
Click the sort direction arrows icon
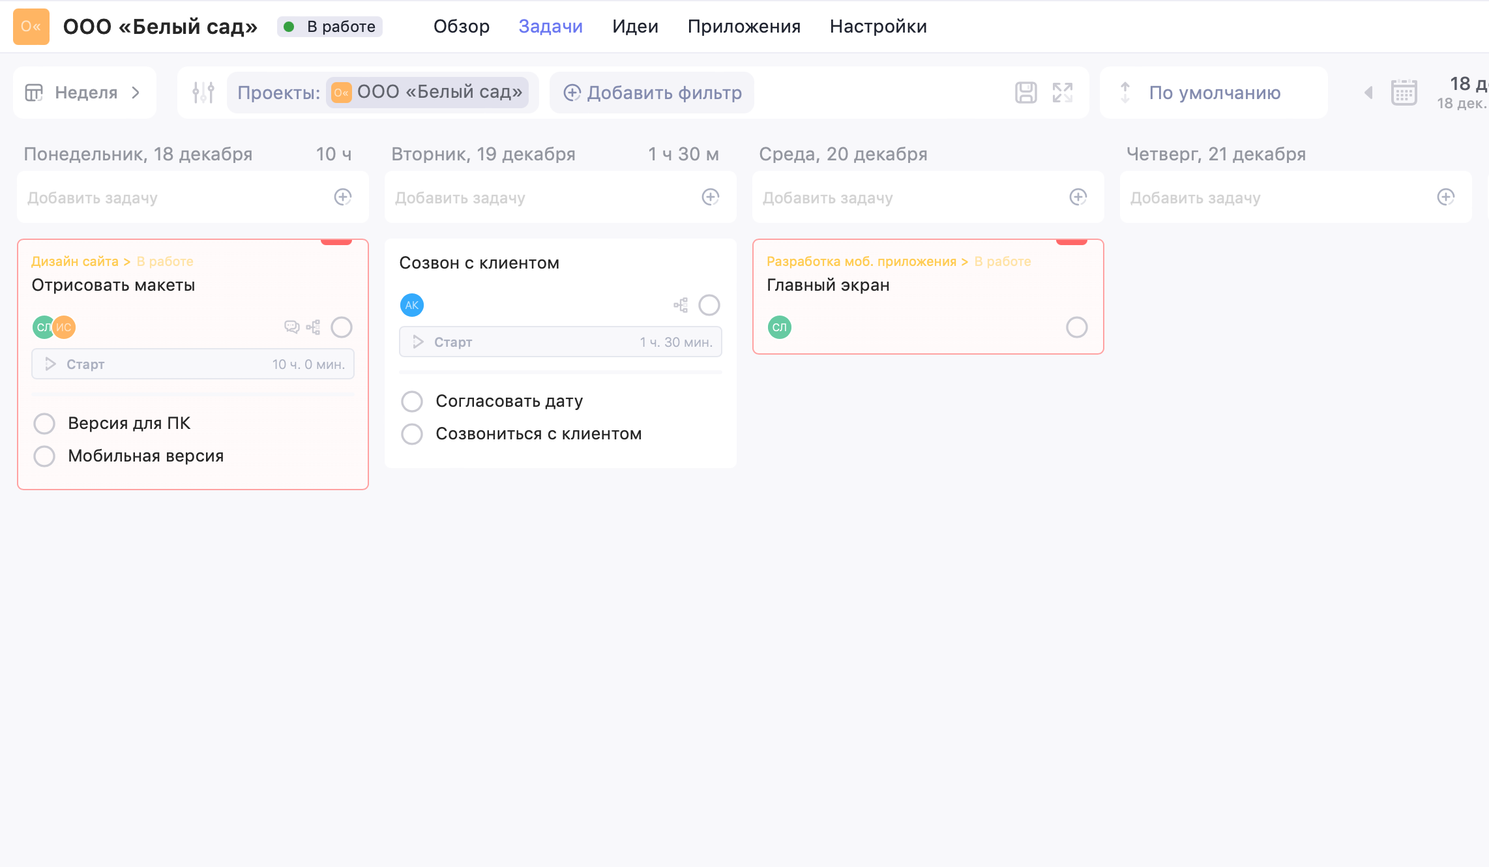click(x=1125, y=93)
